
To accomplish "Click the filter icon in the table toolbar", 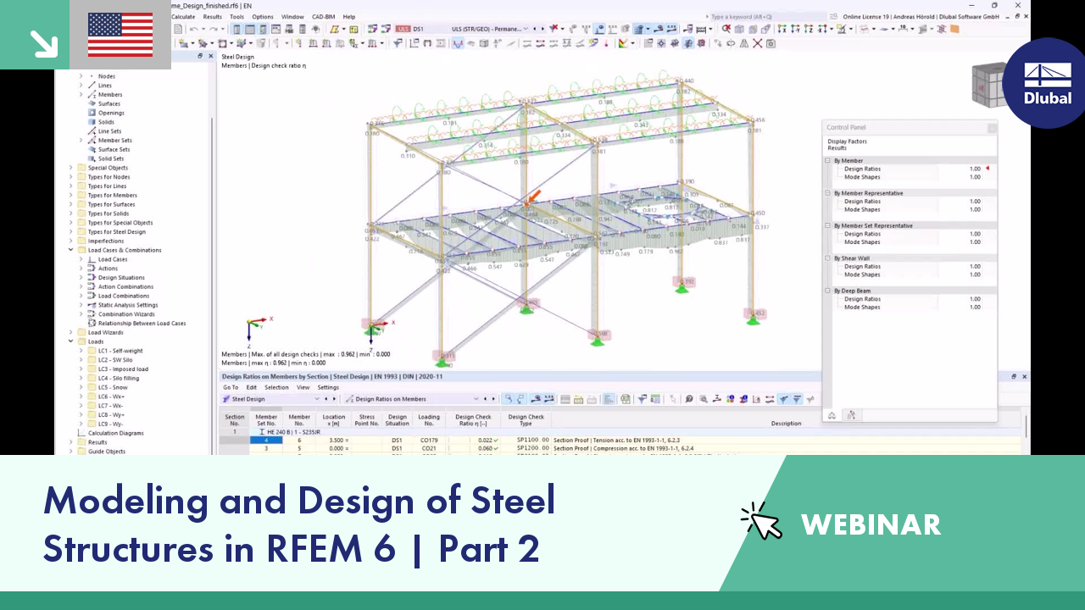I will (x=643, y=399).
